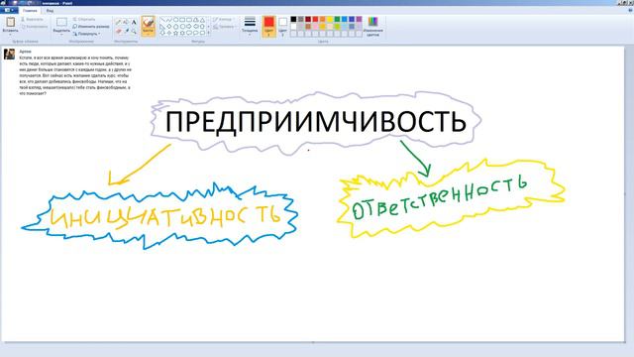Click the Обрезать crop button

(x=84, y=20)
